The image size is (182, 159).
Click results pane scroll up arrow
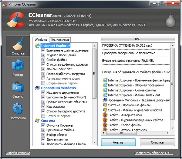tap(173, 45)
